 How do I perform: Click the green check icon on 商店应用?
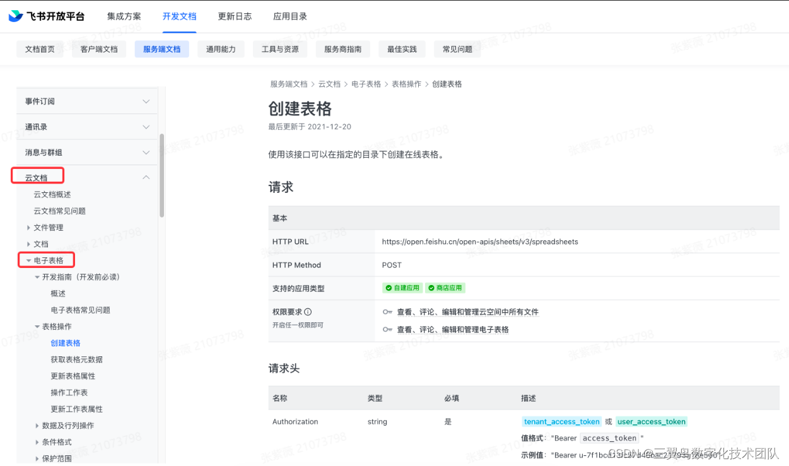431,288
